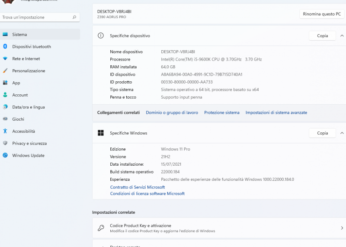Click the Rete e Internet wifi icon
This screenshot has height=247, width=346.
5,58
